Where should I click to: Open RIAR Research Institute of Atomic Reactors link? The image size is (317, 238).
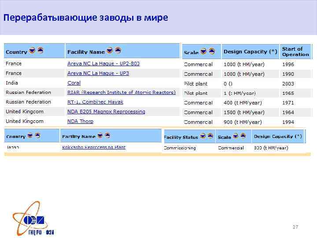point(122,93)
